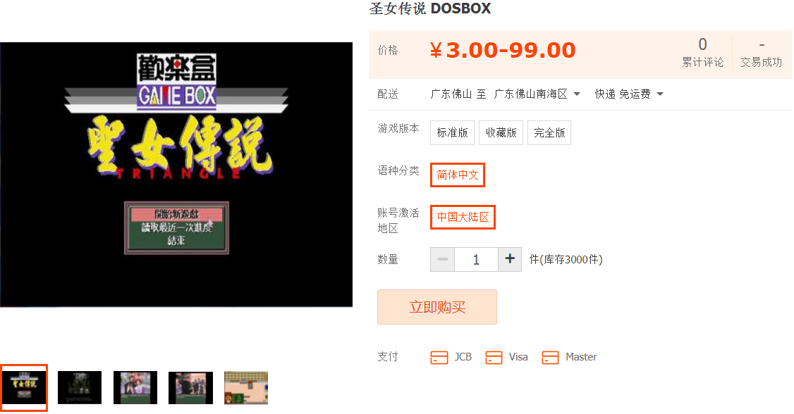Image resolution: width=794 pixels, height=414 pixels.
Task: Select the 收藏版 game version option
Action: (x=501, y=132)
